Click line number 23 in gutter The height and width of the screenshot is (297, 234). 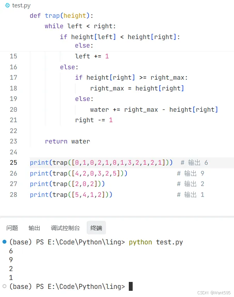tap(14, 141)
